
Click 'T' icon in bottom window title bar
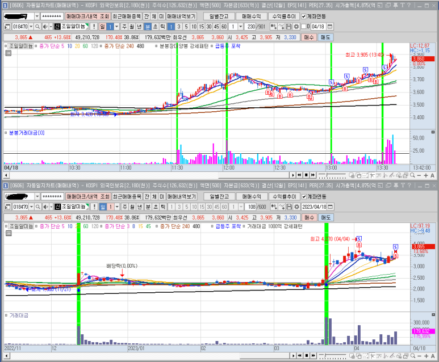(403, 185)
